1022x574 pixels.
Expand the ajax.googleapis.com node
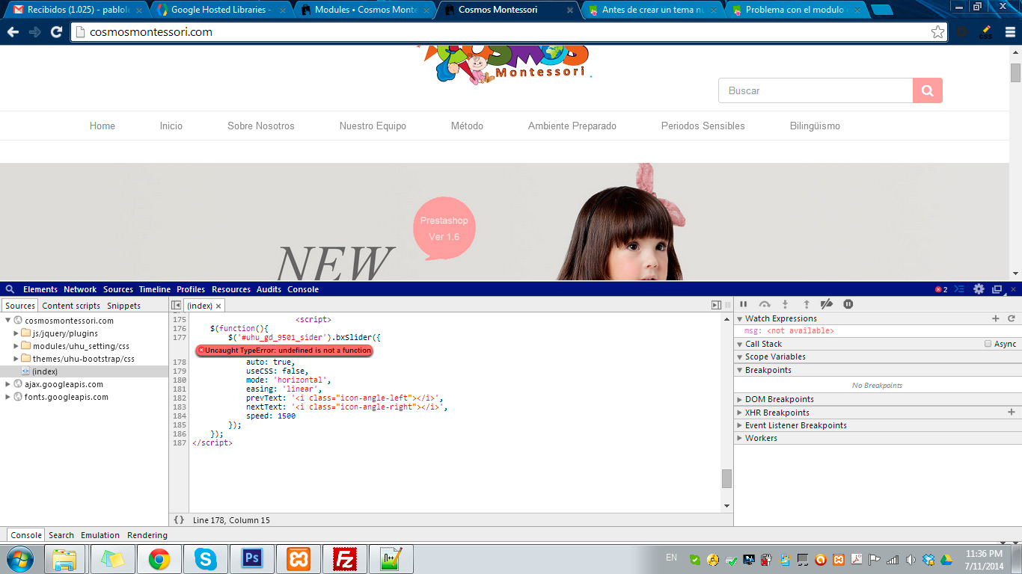coord(8,384)
